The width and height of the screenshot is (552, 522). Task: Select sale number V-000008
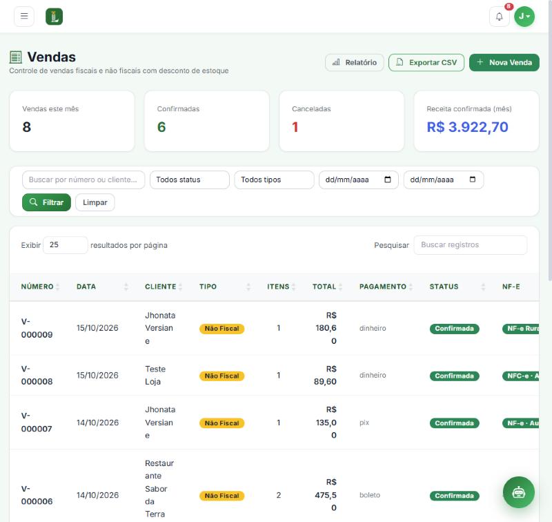tap(37, 375)
